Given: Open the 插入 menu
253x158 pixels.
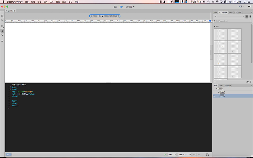Looking at the screenshot, I should point(46,2).
